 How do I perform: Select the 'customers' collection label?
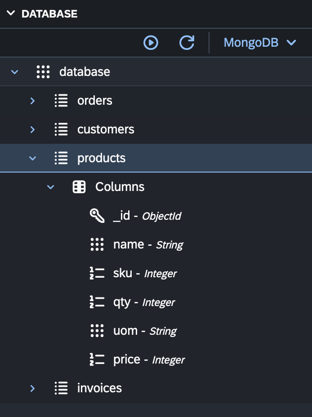(x=106, y=129)
